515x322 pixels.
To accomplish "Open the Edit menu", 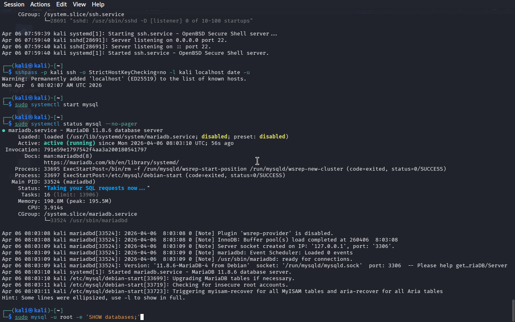I will point(62,4).
